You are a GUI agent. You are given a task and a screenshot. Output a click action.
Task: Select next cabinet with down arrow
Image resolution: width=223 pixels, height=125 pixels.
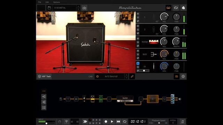pyautogui.click(x=126, y=78)
